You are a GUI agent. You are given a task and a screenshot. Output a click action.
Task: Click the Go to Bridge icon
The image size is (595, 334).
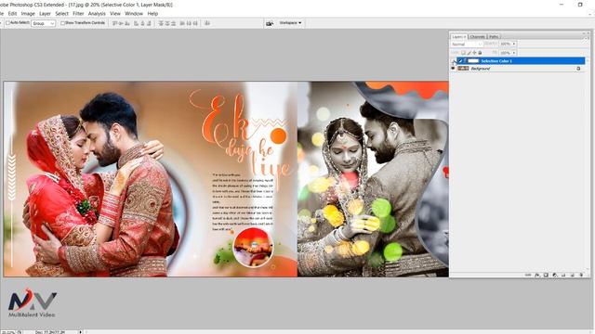[270, 23]
